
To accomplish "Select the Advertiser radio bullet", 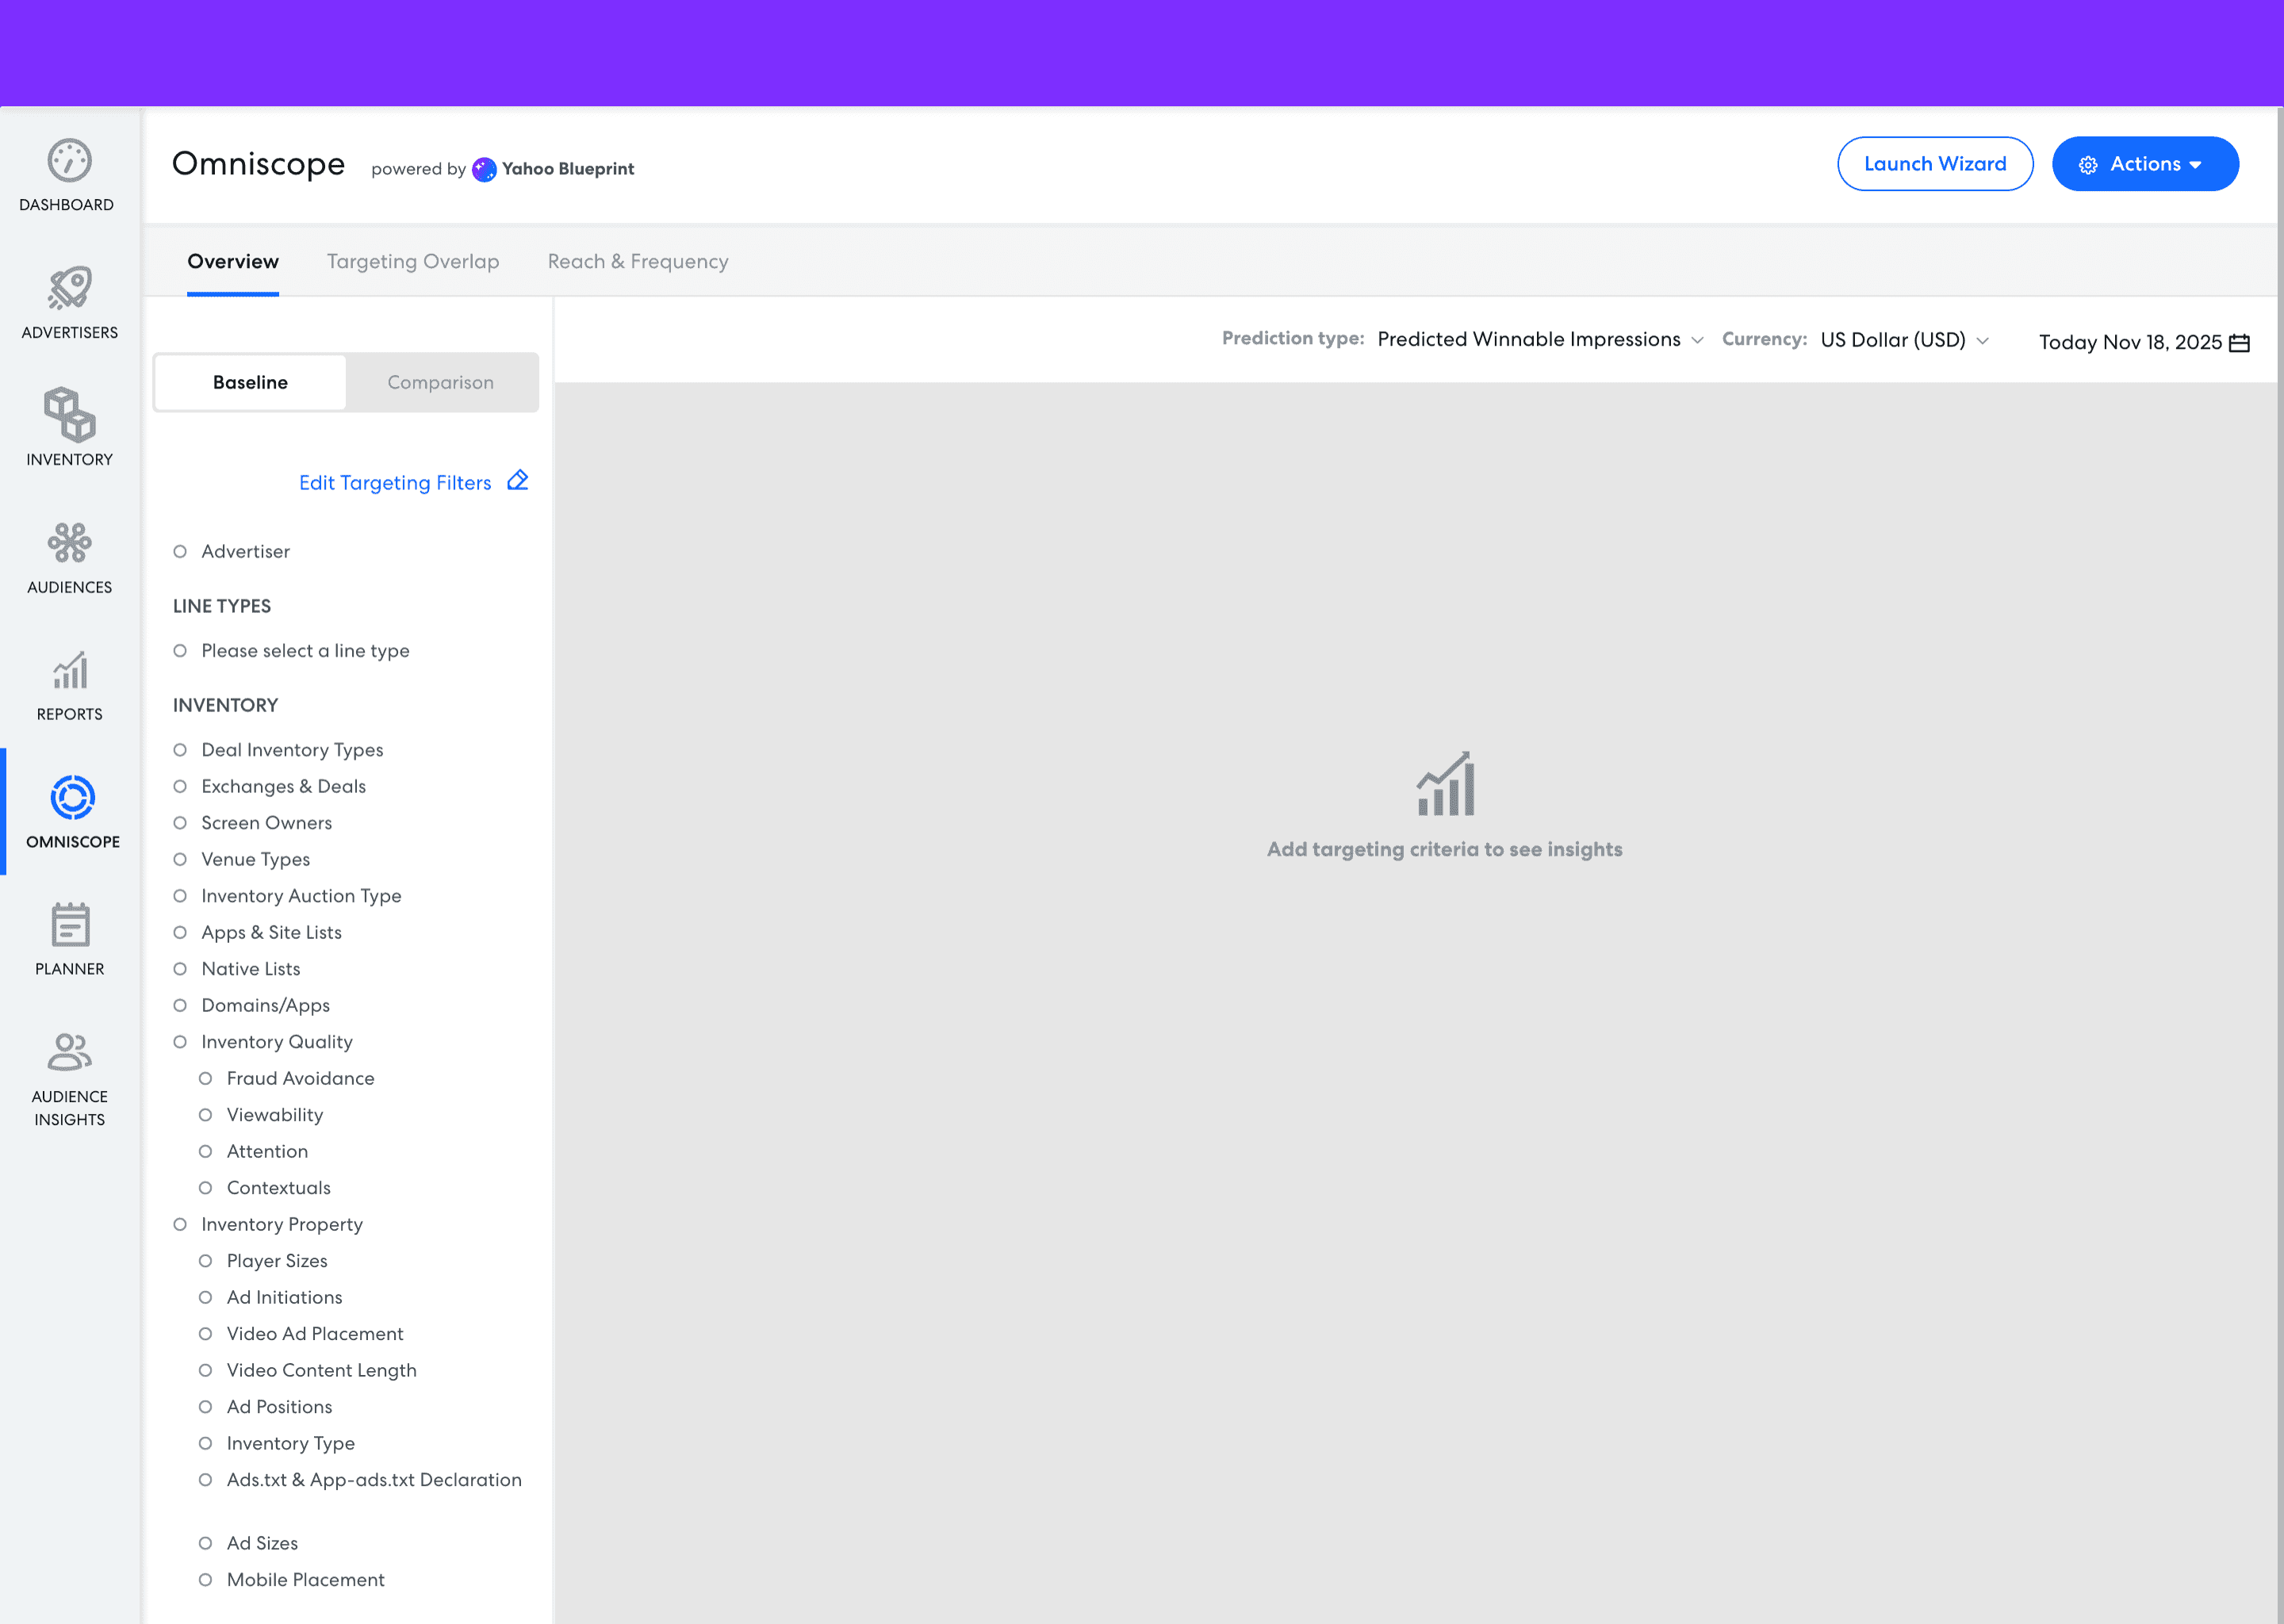I will [180, 552].
